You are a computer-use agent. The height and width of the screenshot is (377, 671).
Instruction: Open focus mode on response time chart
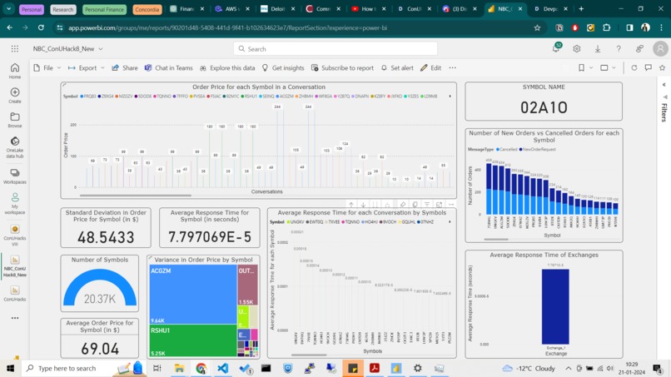(439, 205)
